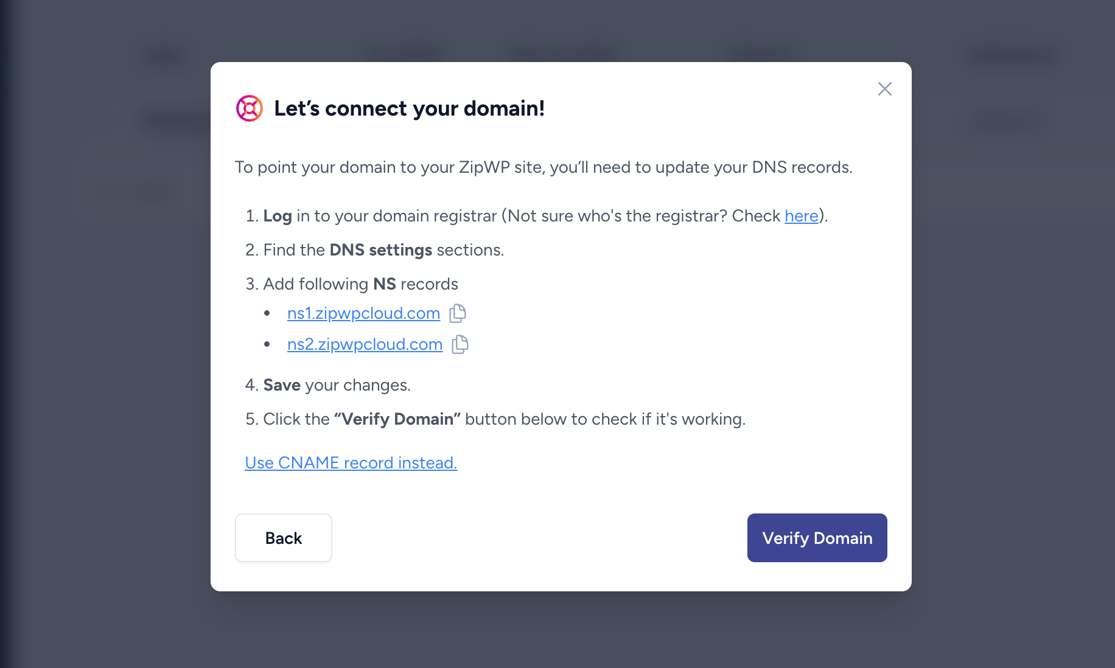Image resolution: width=1115 pixels, height=668 pixels.
Task: Click the bold 'Log' word in step one
Action: 278,216
